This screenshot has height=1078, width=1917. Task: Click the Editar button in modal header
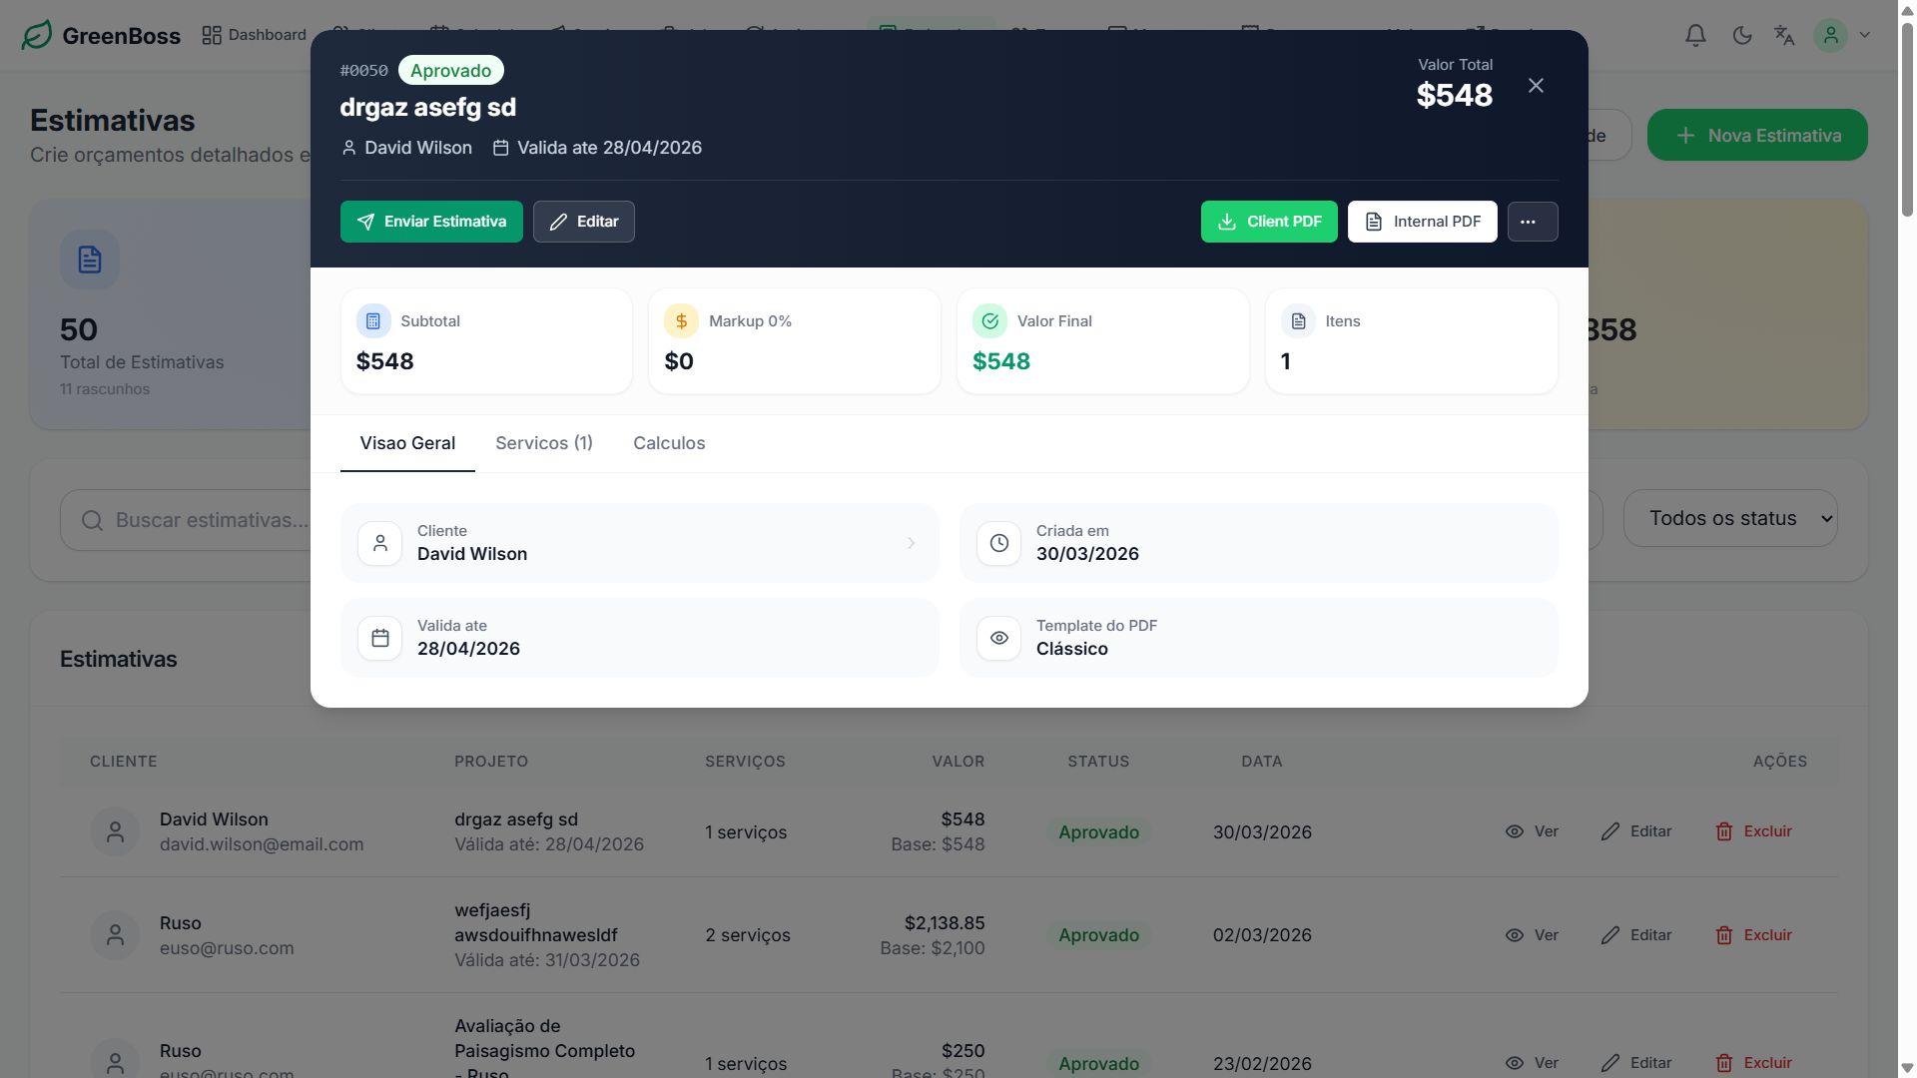pos(584,222)
